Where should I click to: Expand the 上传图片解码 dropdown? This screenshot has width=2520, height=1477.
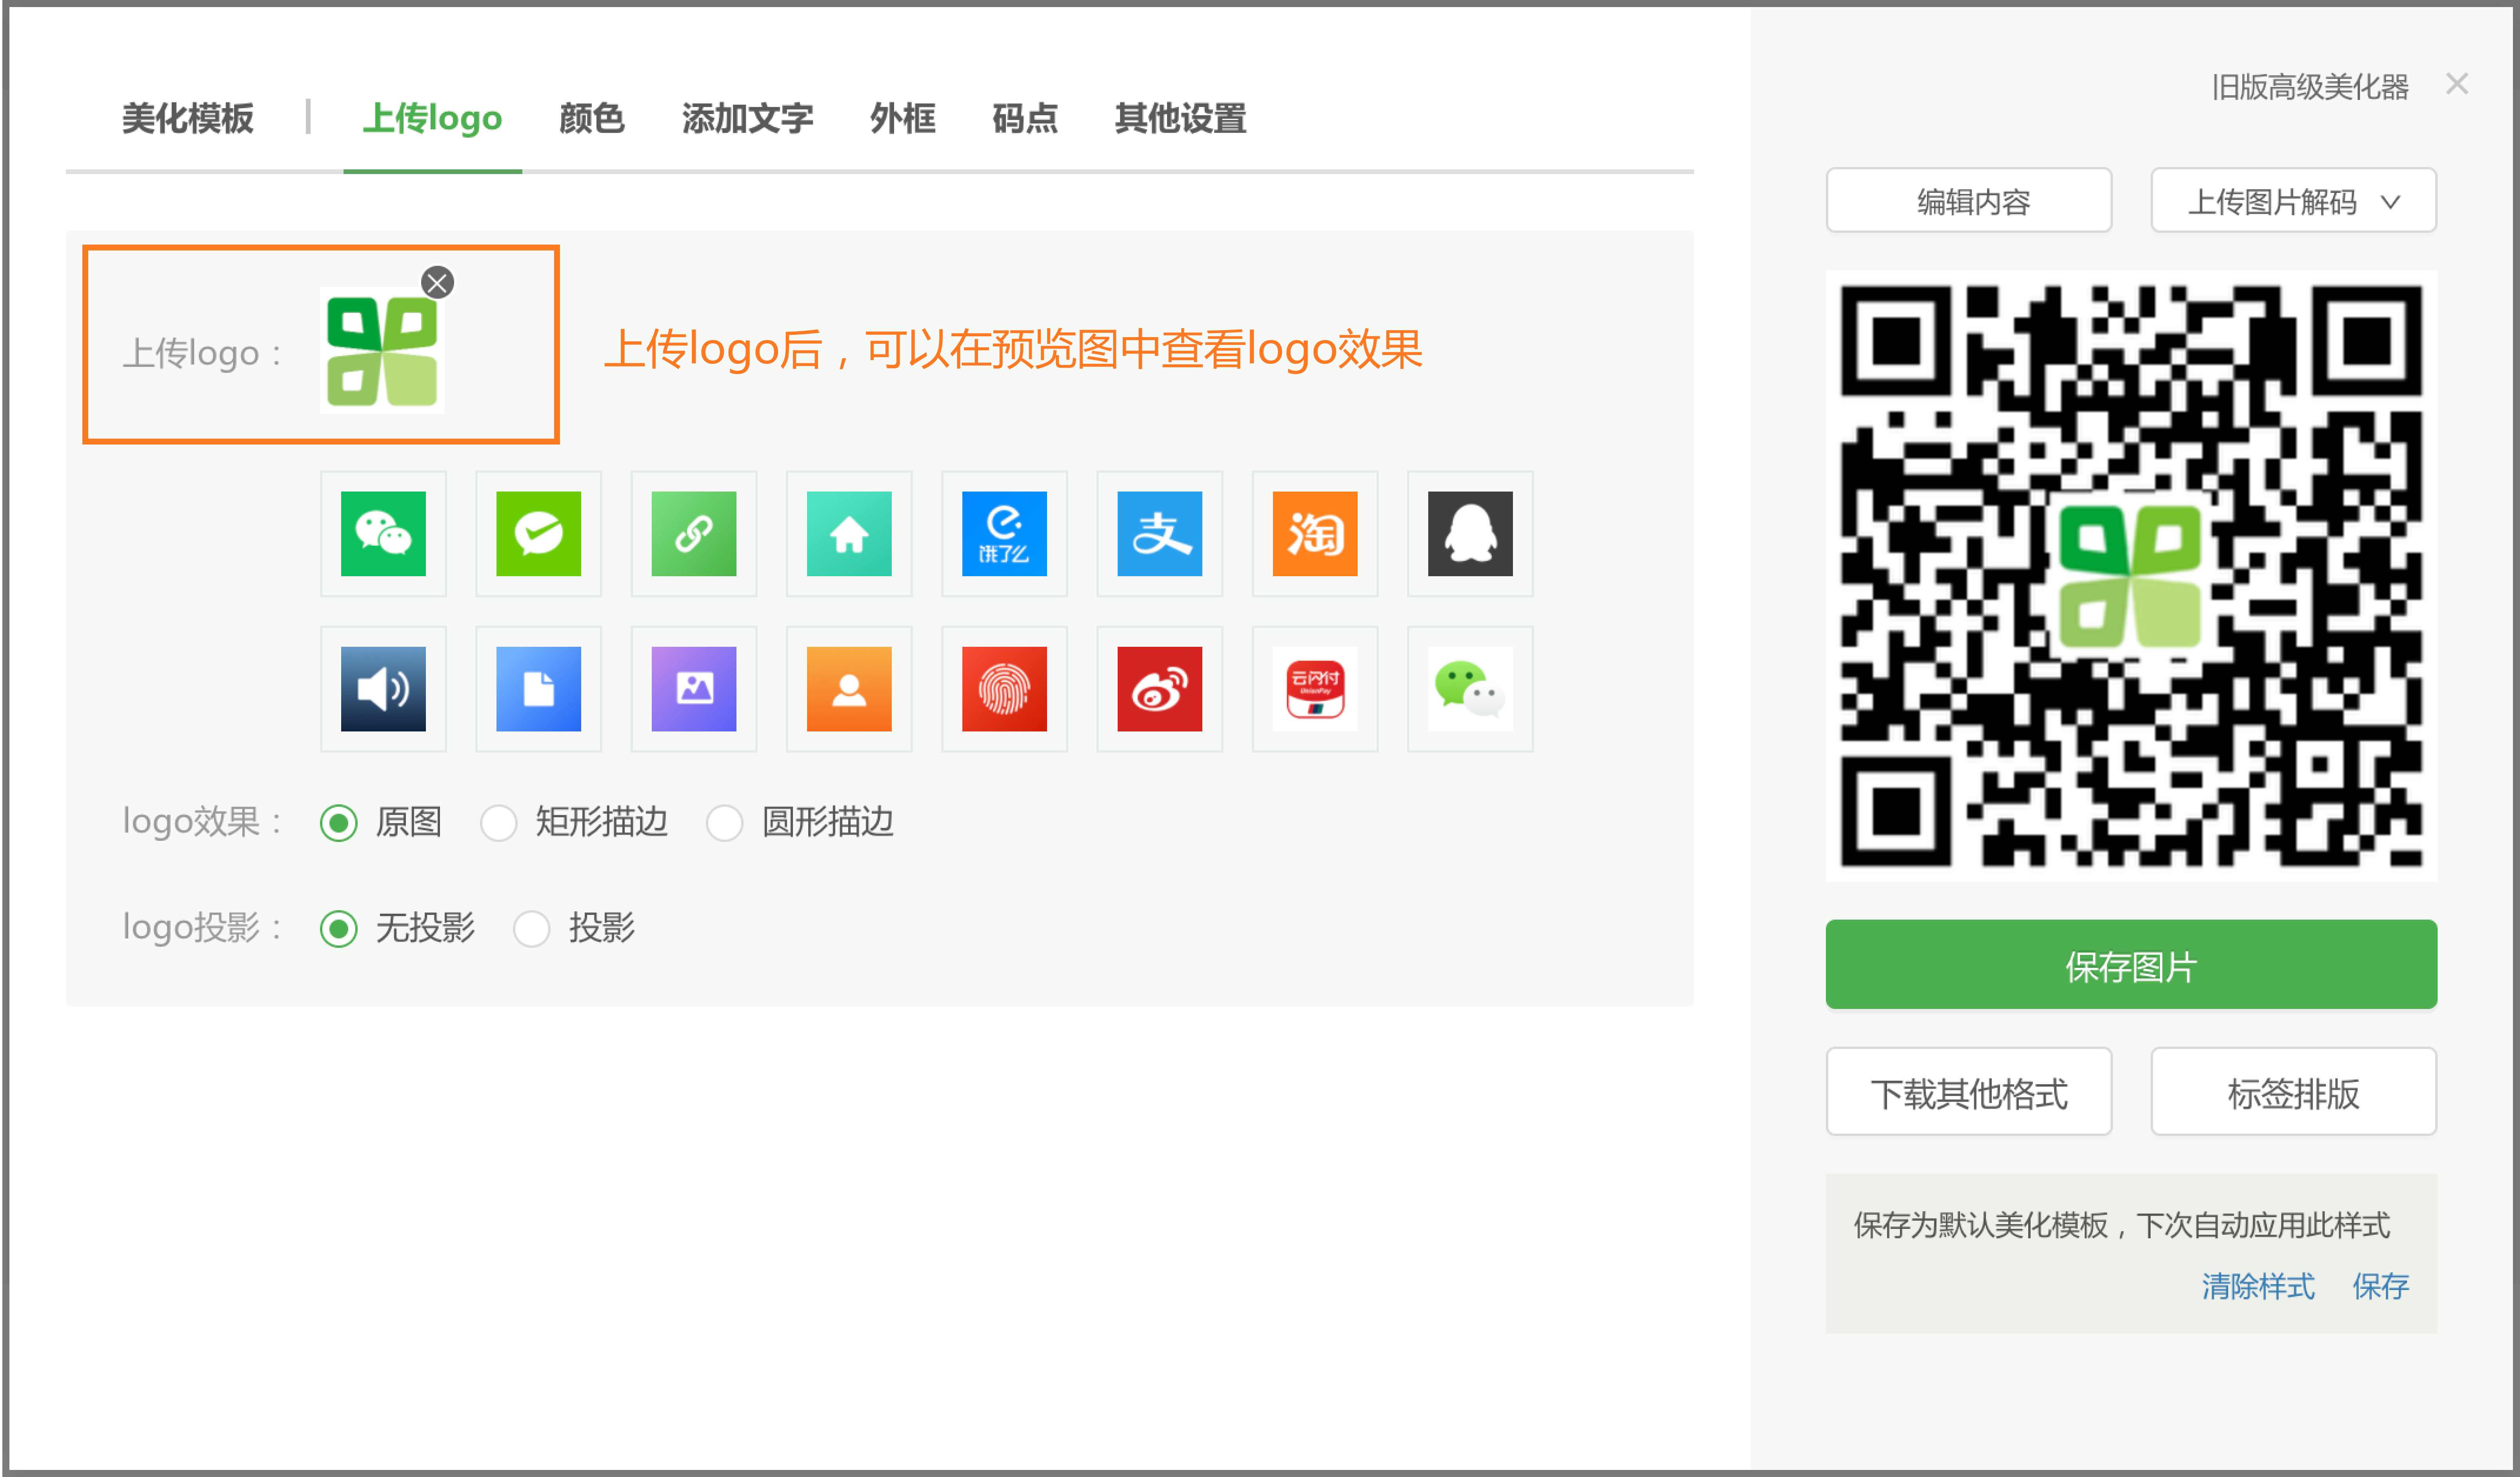point(2294,201)
